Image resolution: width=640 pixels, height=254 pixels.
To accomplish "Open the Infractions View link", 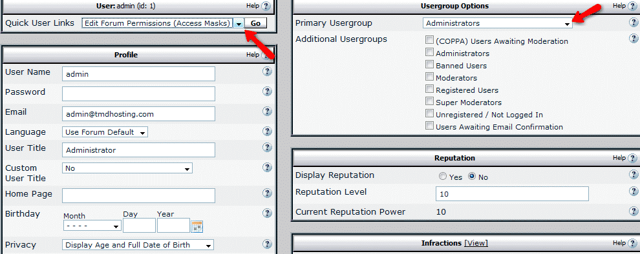I will pyautogui.click(x=476, y=243).
